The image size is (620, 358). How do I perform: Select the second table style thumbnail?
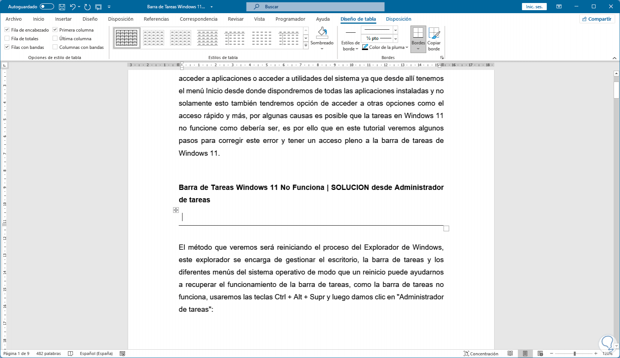154,38
